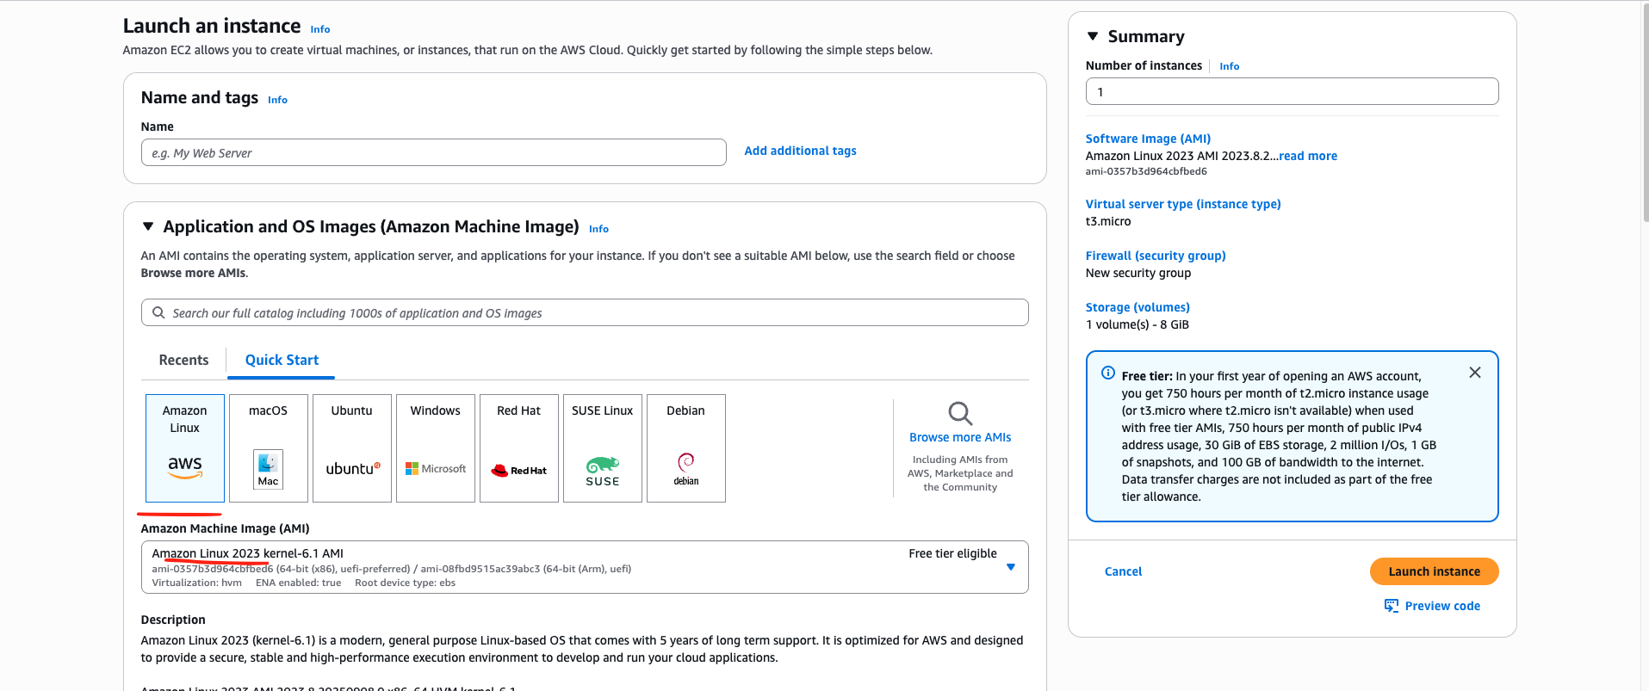Switch to the Recents tab
This screenshot has width=1649, height=691.
[183, 360]
